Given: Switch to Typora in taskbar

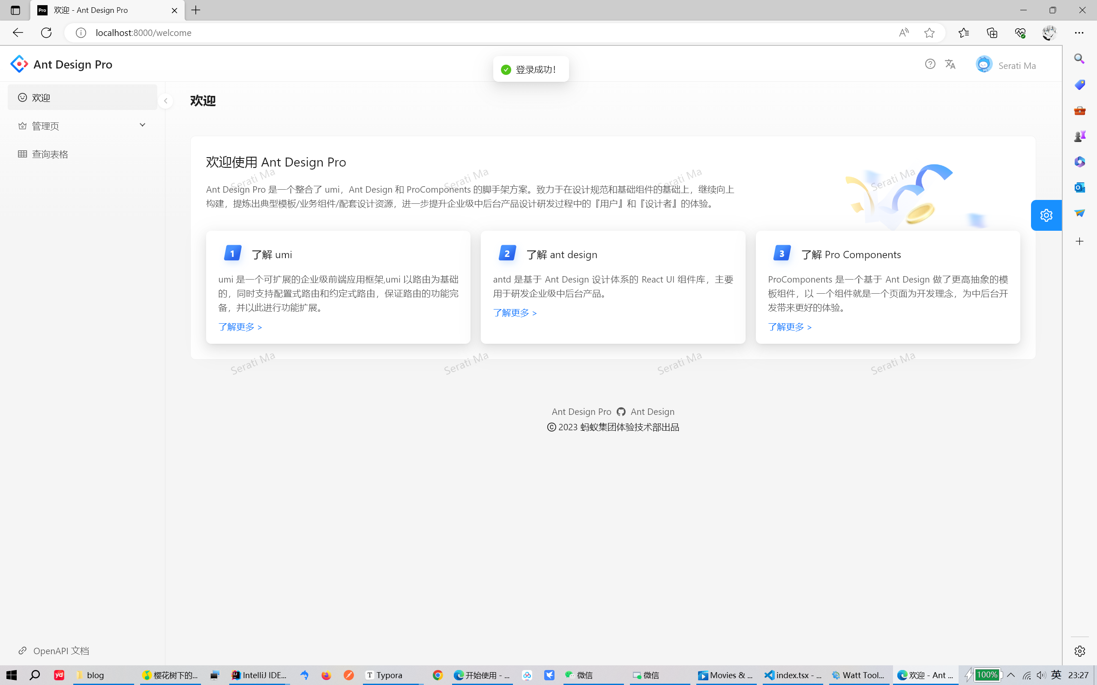Looking at the screenshot, I should tap(393, 675).
